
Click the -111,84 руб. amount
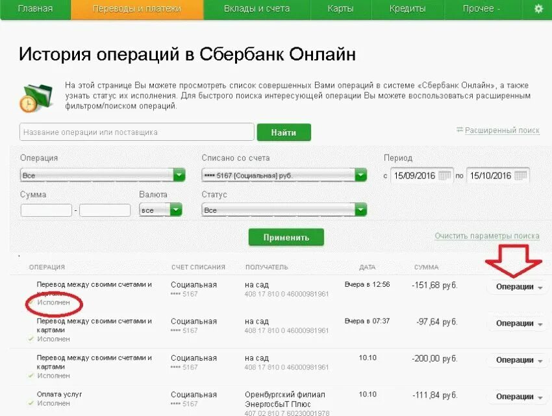coord(434,395)
